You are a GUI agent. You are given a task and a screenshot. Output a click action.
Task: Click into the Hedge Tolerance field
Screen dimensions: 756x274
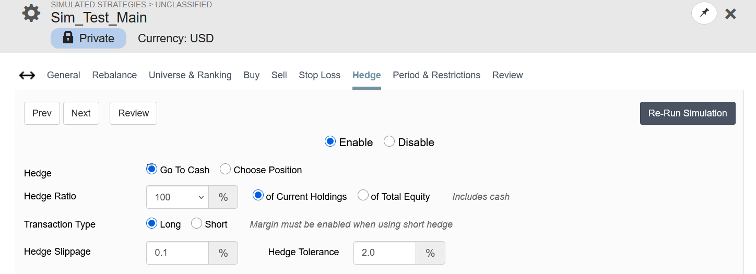385,253
